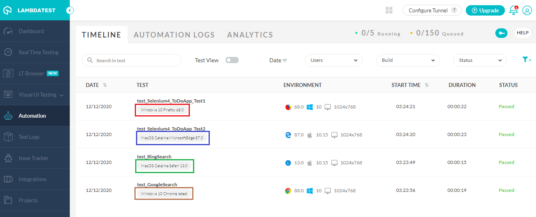Viewport: 536px width, 217px height.
Task: Click the Configure Tunnel help question mark
Action: (x=454, y=10)
